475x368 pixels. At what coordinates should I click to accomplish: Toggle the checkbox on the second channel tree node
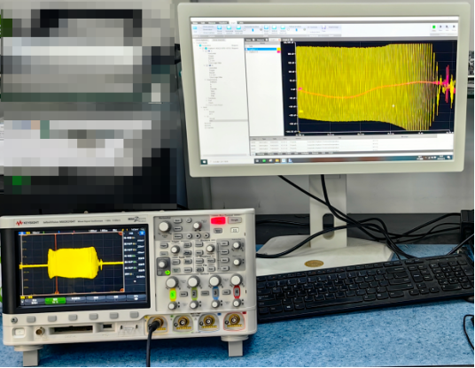coord(206,65)
